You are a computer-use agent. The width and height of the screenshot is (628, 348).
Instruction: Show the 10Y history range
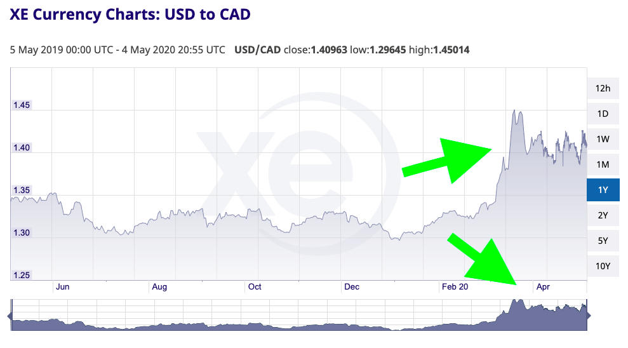[603, 266]
